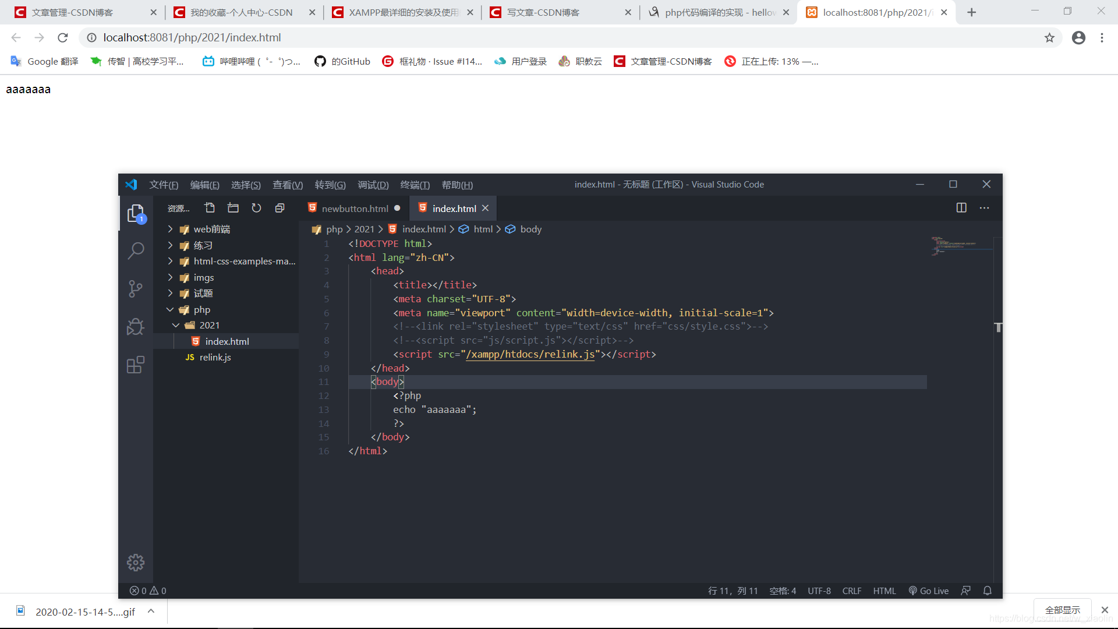Click the feedback icon in status bar

pos(965,591)
